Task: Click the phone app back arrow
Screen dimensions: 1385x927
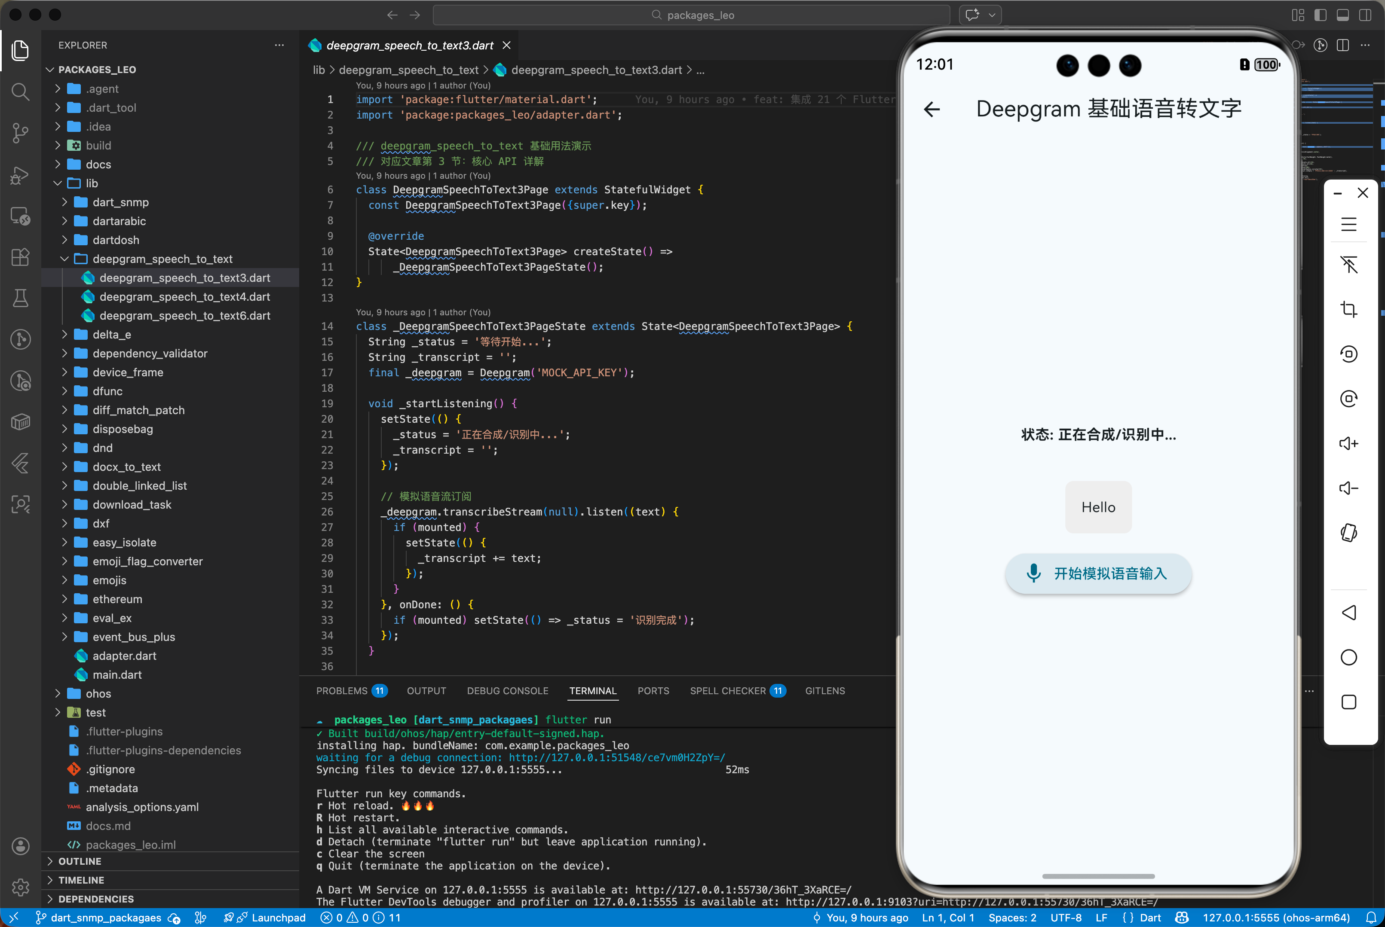Action: [x=932, y=110]
